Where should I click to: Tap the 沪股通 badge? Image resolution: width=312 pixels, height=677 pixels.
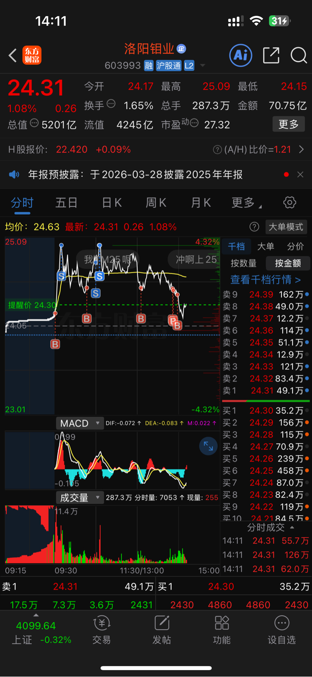(x=169, y=66)
